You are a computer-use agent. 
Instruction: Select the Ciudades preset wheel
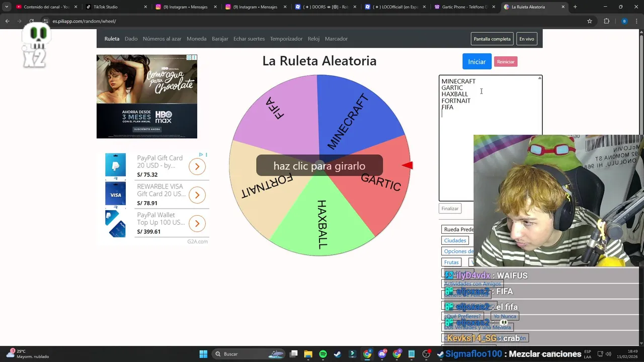coord(455,240)
